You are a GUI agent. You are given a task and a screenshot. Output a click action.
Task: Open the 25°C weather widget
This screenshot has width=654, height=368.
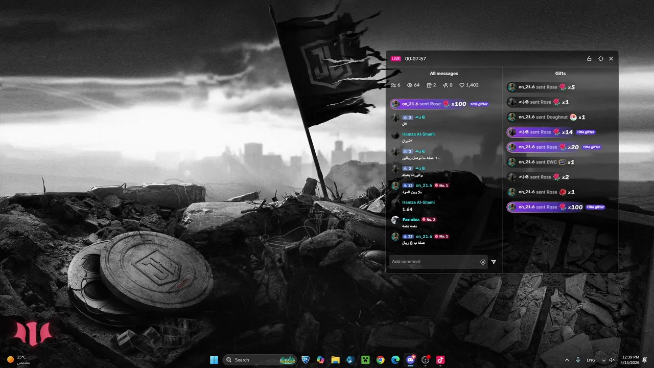coord(18,360)
